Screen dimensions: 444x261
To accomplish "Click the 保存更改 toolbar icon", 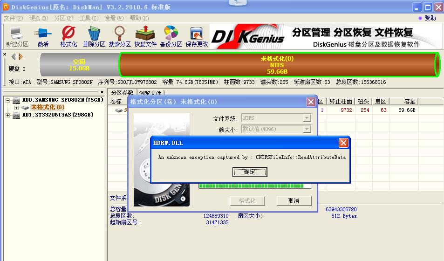I will [x=197, y=36].
